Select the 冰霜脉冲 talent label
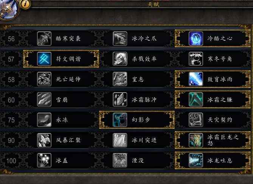The width and height of the screenshot is (253, 184). (144, 100)
